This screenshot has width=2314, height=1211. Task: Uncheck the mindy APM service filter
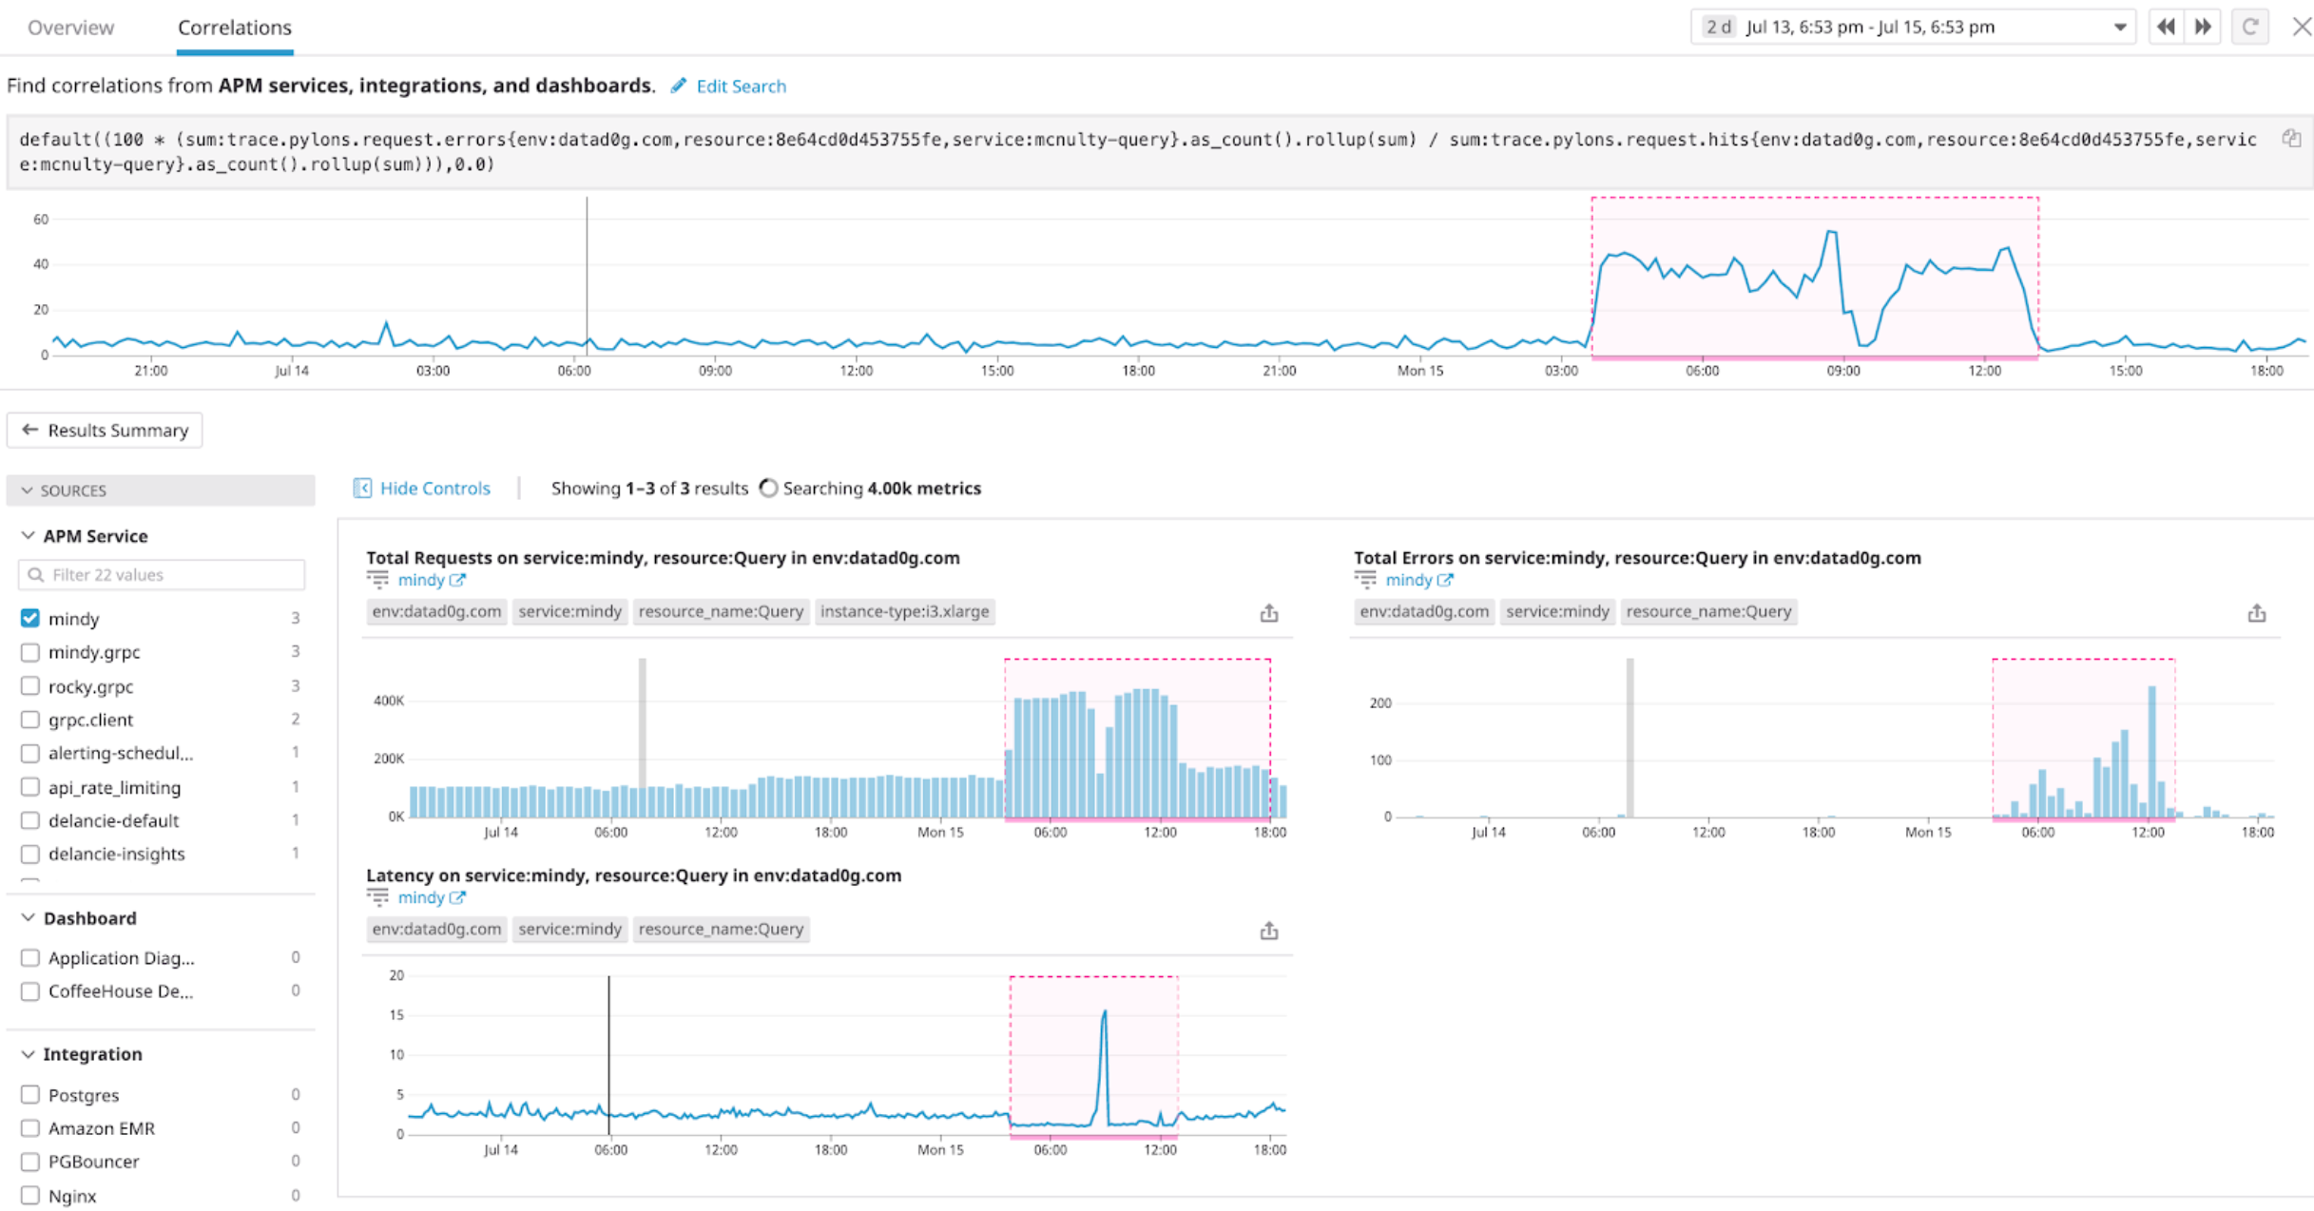(29, 618)
